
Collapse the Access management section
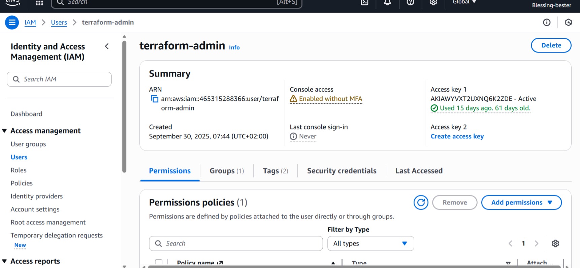4,131
